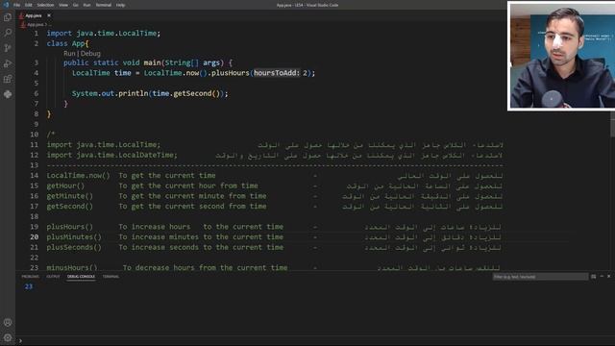Select the App.java editor tab
Image resolution: width=615 pixels, height=346 pixels.
coord(34,15)
